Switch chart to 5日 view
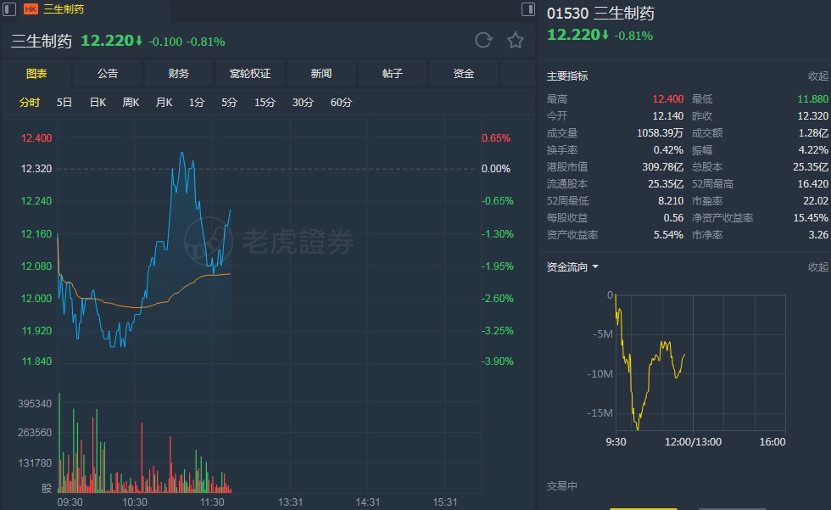The height and width of the screenshot is (510, 831). [64, 103]
